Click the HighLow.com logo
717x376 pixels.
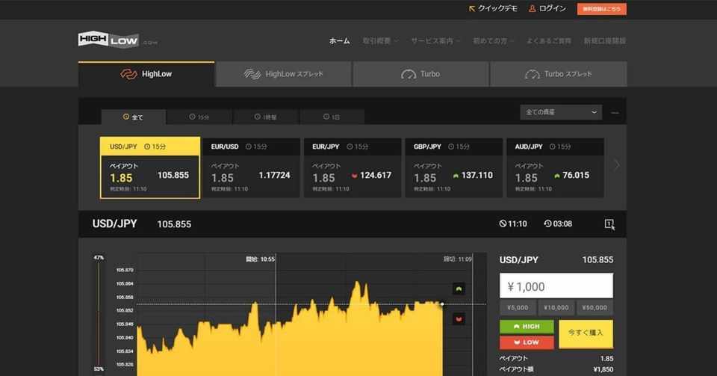[117, 40]
